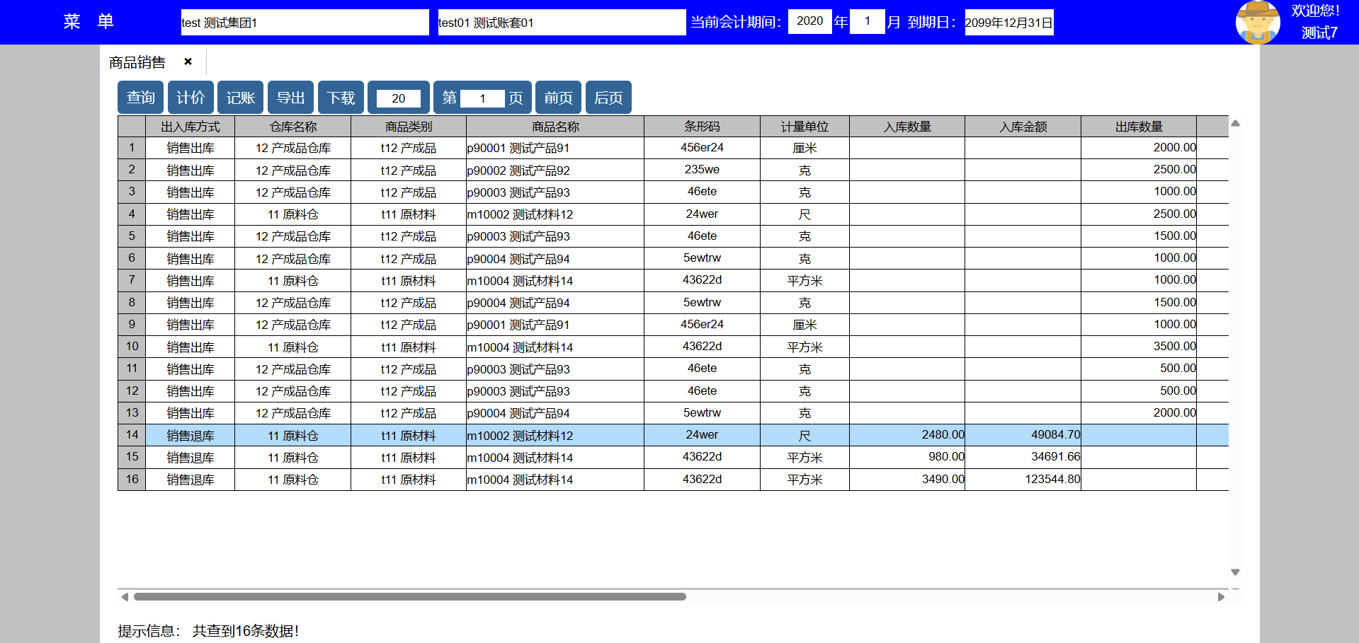Click the accounting year field showing 2020

[809, 21]
